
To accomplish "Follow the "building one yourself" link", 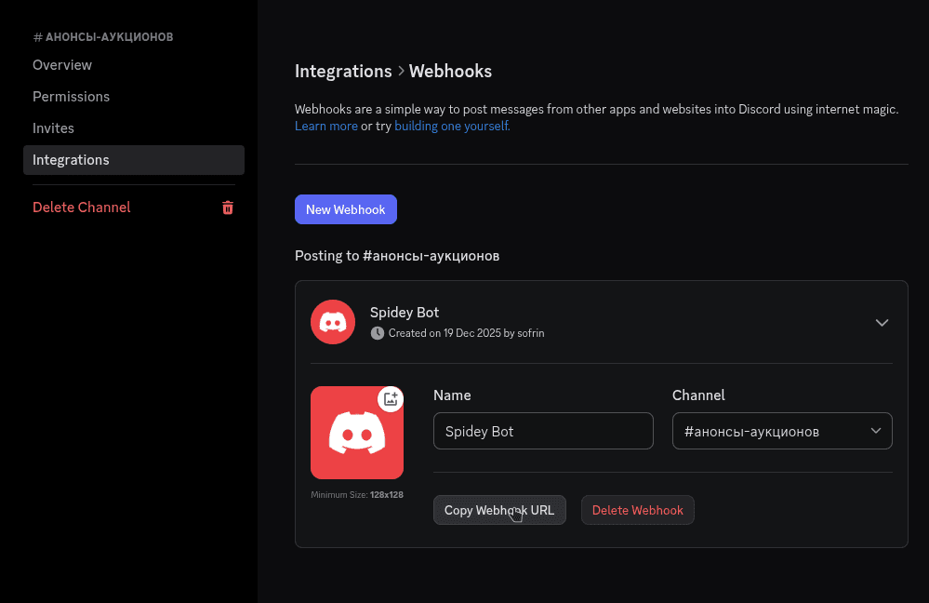I will coord(452,126).
